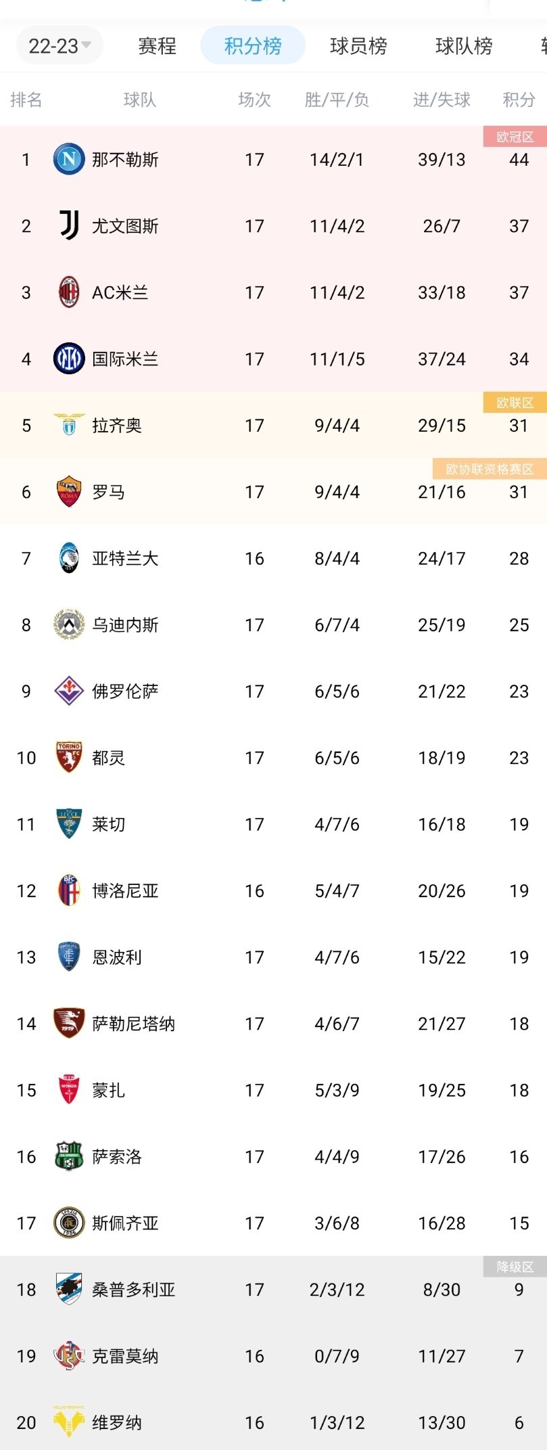Click the 佛罗伦萨 (Fiorentina) fleur logo
The width and height of the screenshot is (547, 1450).
(x=68, y=691)
